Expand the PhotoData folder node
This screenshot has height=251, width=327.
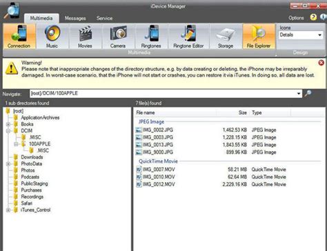8,164
